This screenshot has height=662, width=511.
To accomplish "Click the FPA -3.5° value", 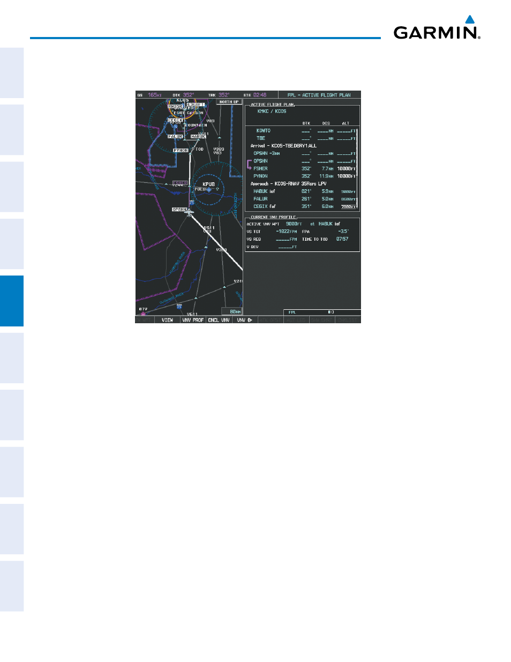I will coord(343,232).
